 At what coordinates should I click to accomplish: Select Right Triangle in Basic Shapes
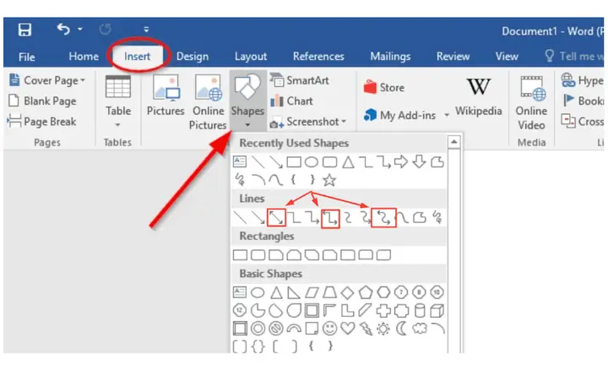pyautogui.click(x=294, y=292)
